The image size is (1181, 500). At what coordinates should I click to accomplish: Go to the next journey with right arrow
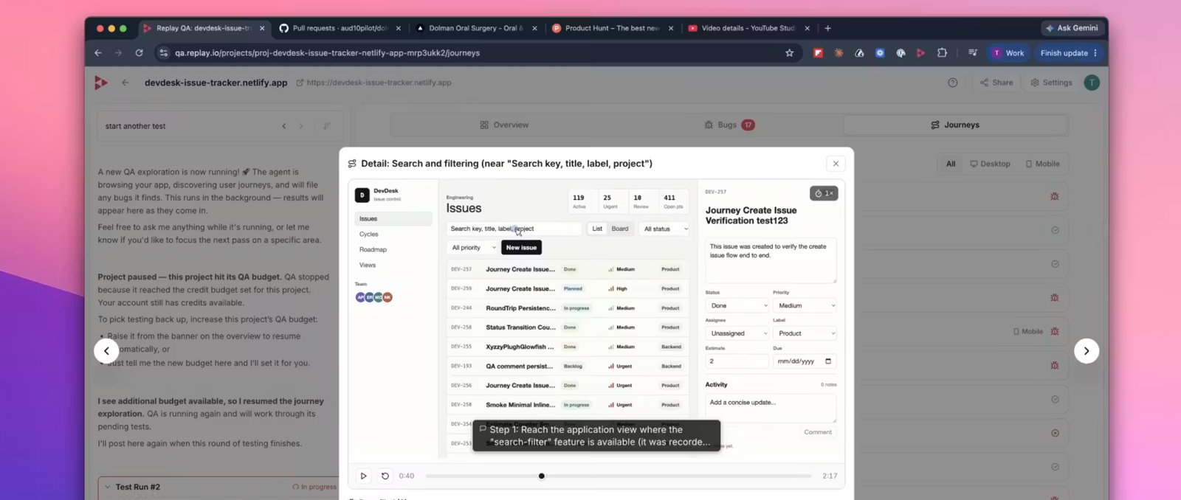pos(1087,351)
